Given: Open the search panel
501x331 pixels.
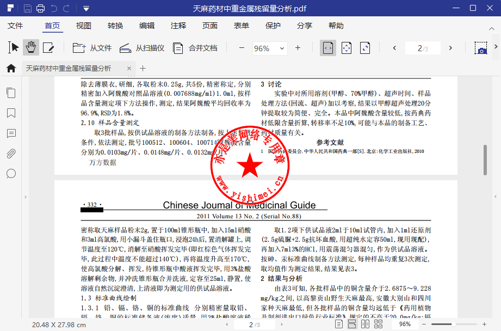Looking at the screenshot, I should (11, 174).
